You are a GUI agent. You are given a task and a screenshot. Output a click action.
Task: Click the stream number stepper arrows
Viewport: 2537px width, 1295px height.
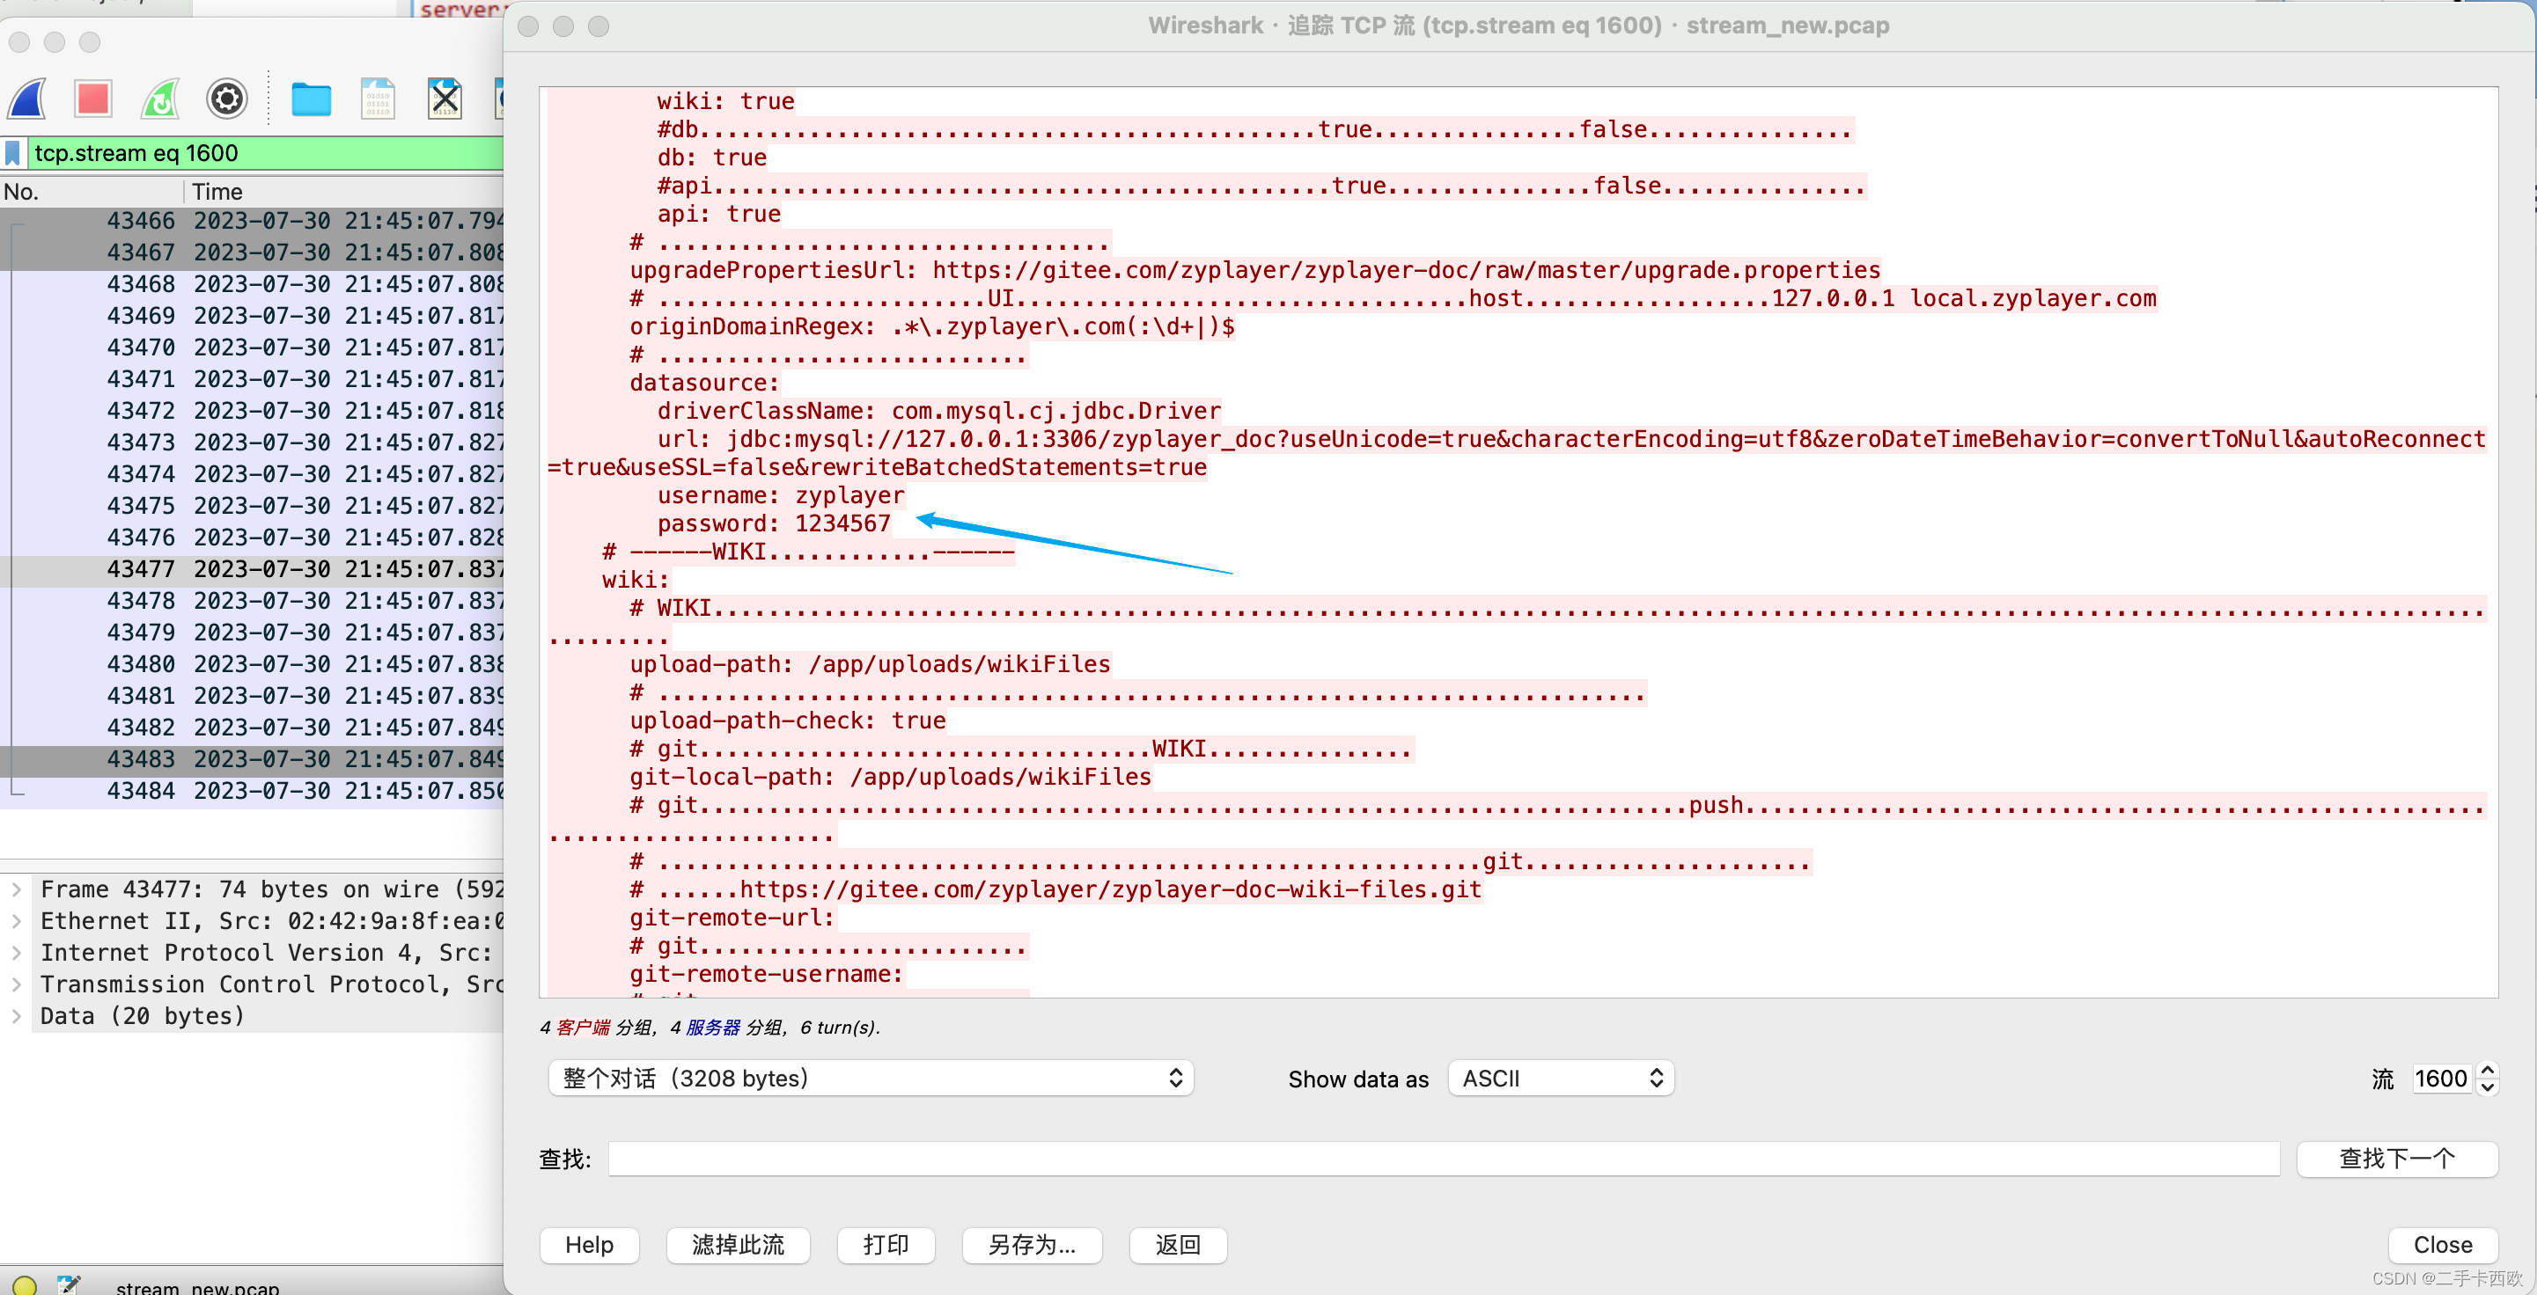(2488, 1079)
